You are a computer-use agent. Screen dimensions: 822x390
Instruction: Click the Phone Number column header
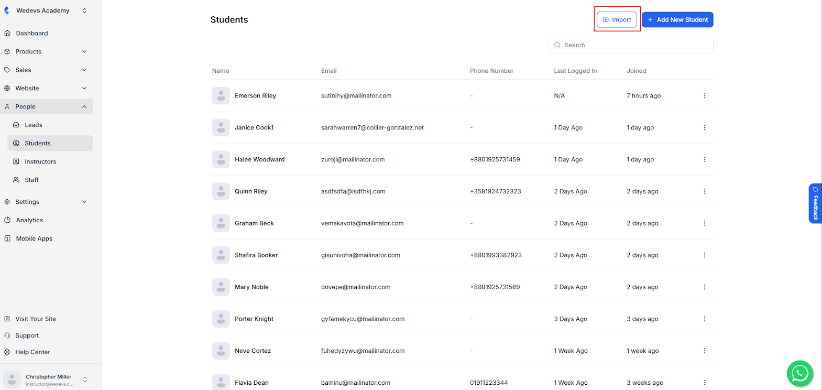(491, 71)
